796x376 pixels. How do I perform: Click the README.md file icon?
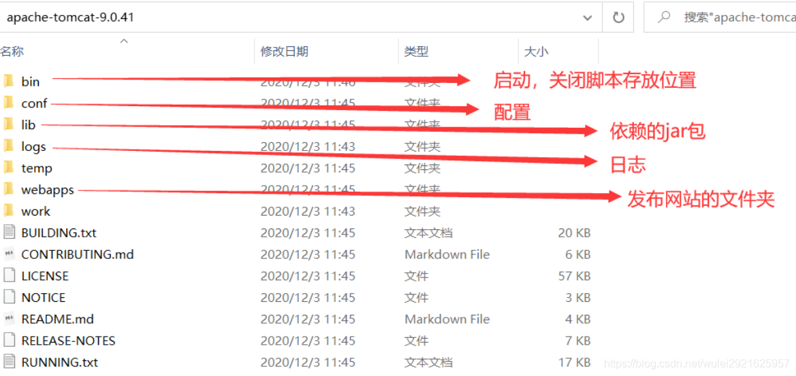(9, 319)
